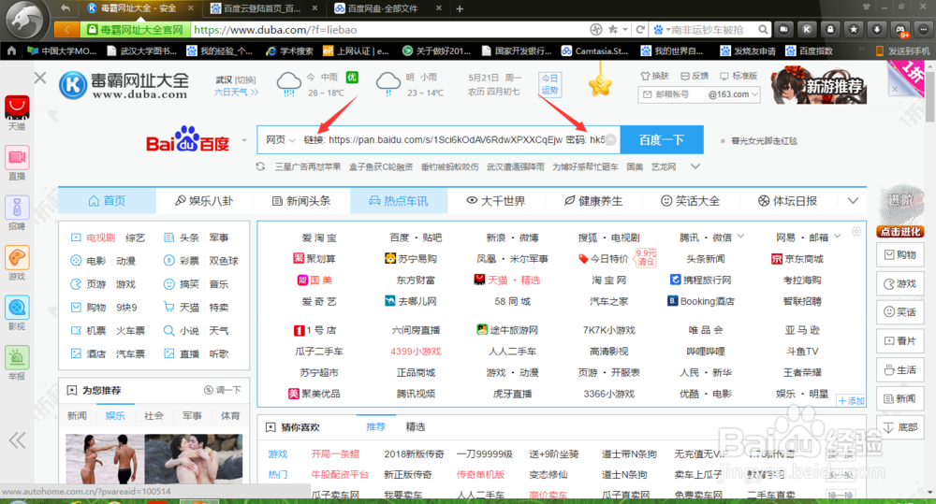Click the magnifier icon in browser search box
The height and width of the screenshot is (504, 936).
coord(763,29)
